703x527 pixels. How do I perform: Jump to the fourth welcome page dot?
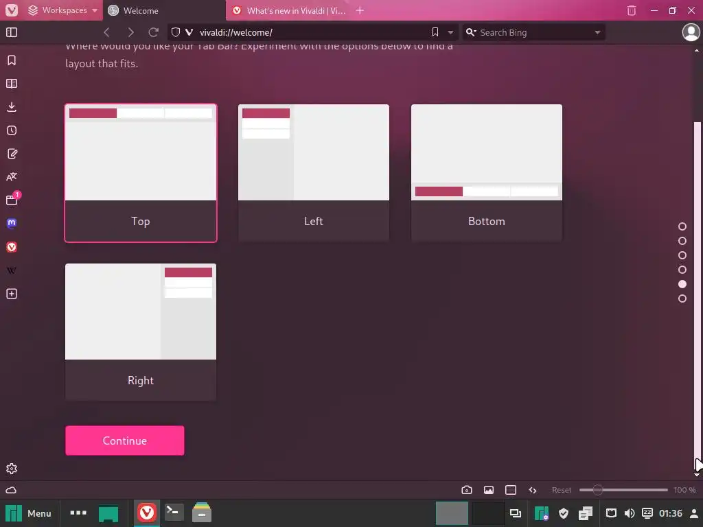682,270
